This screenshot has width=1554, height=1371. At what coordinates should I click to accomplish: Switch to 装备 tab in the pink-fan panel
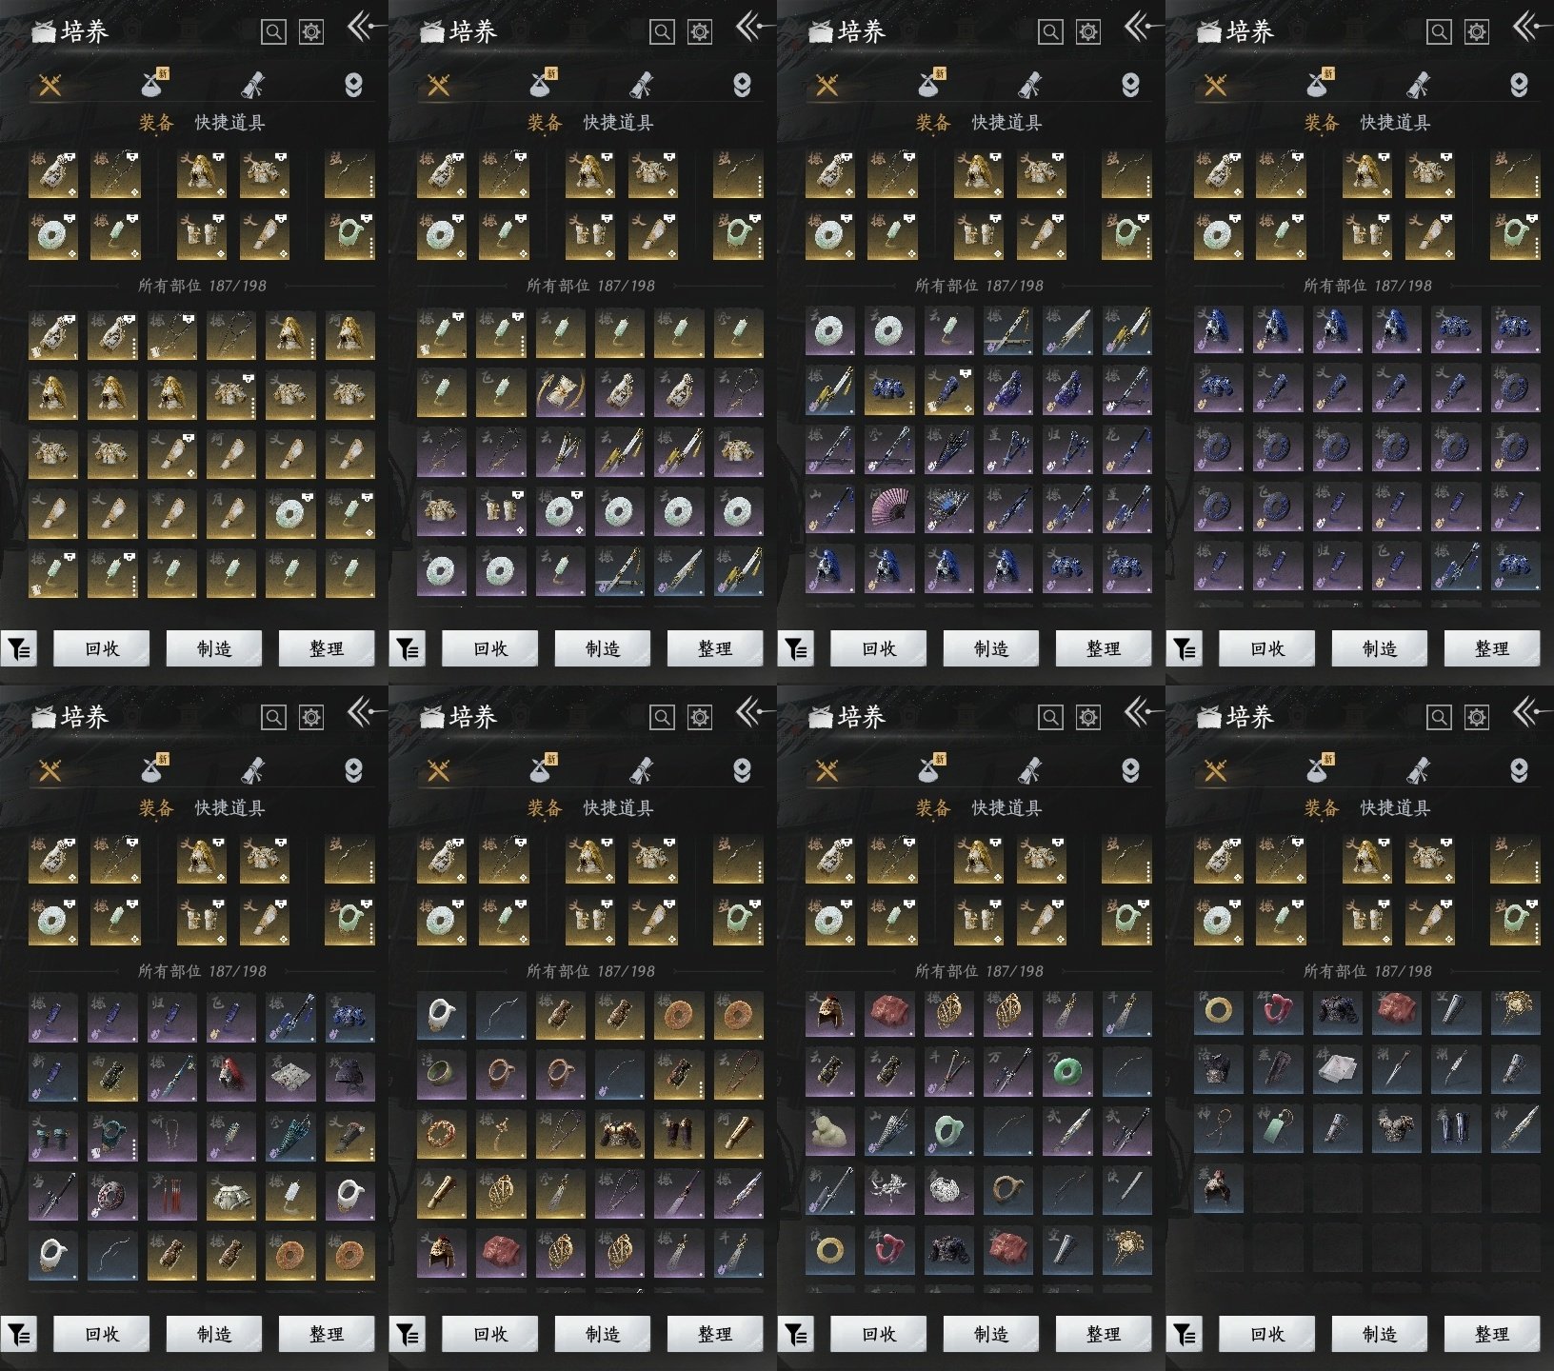tap(933, 123)
